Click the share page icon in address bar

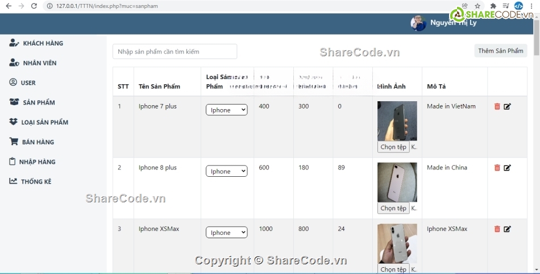[x=464, y=6]
